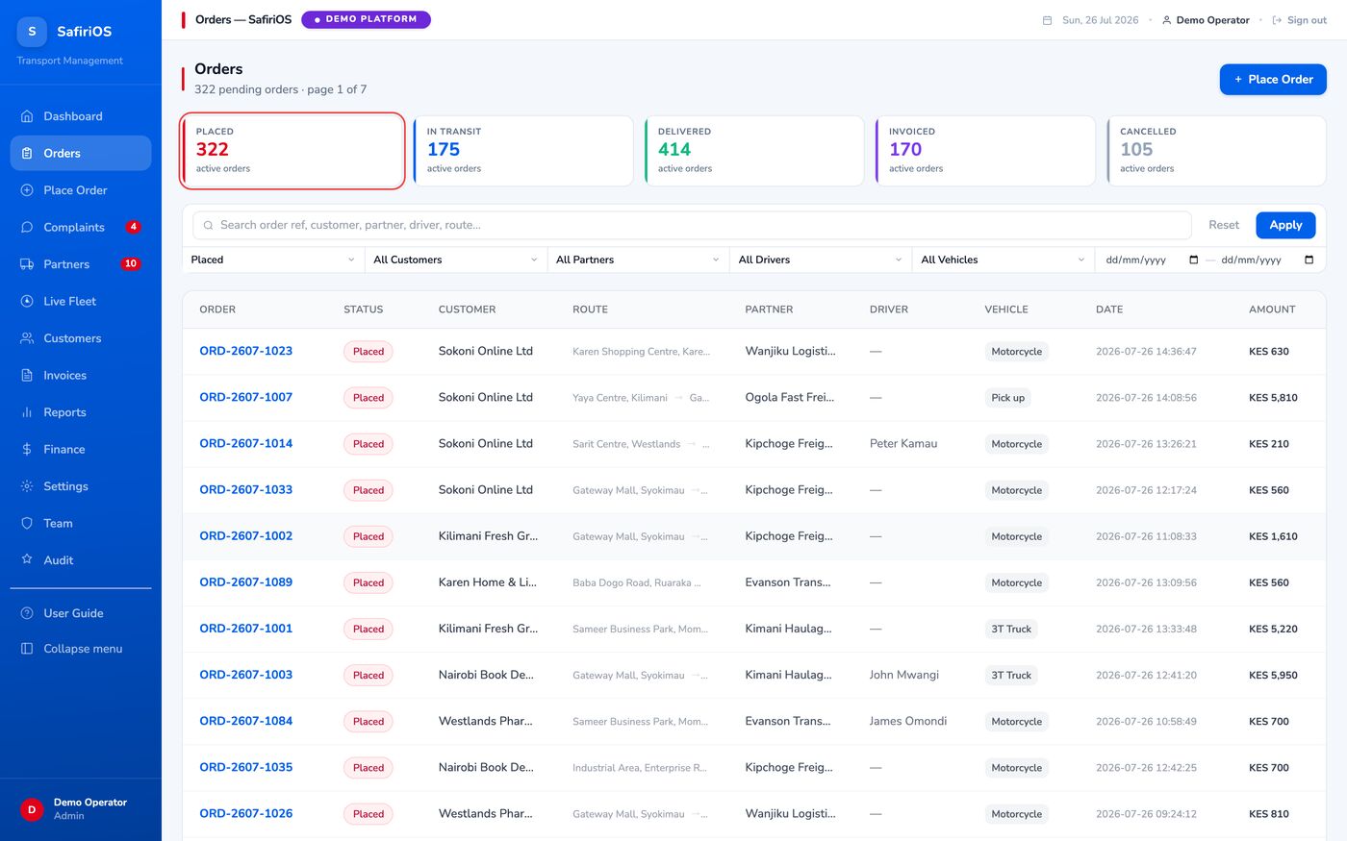Image resolution: width=1347 pixels, height=841 pixels.
Task: Select the In Transit status card
Action: pos(523,151)
